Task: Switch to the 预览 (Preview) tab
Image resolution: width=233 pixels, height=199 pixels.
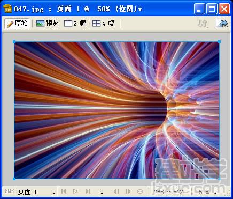Action: [47, 24]
